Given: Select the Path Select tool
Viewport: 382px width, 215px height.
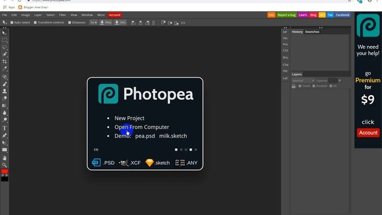Looking at the screenshot, I should [4, 143].
